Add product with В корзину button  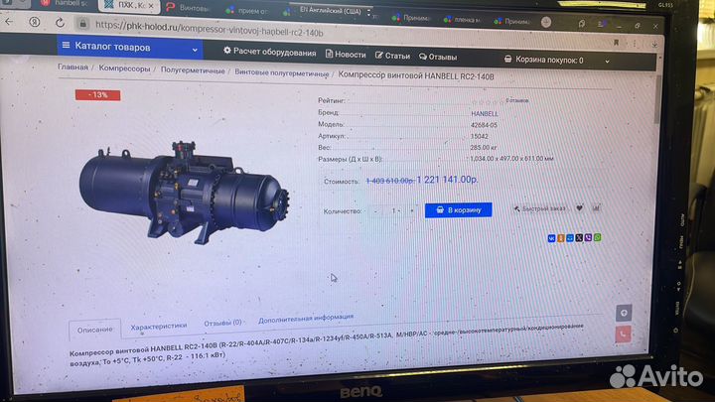click(x=458, y=209)
